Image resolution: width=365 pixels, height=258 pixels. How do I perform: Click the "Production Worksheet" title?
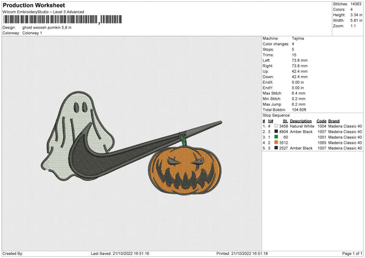[x=33, y=5]
